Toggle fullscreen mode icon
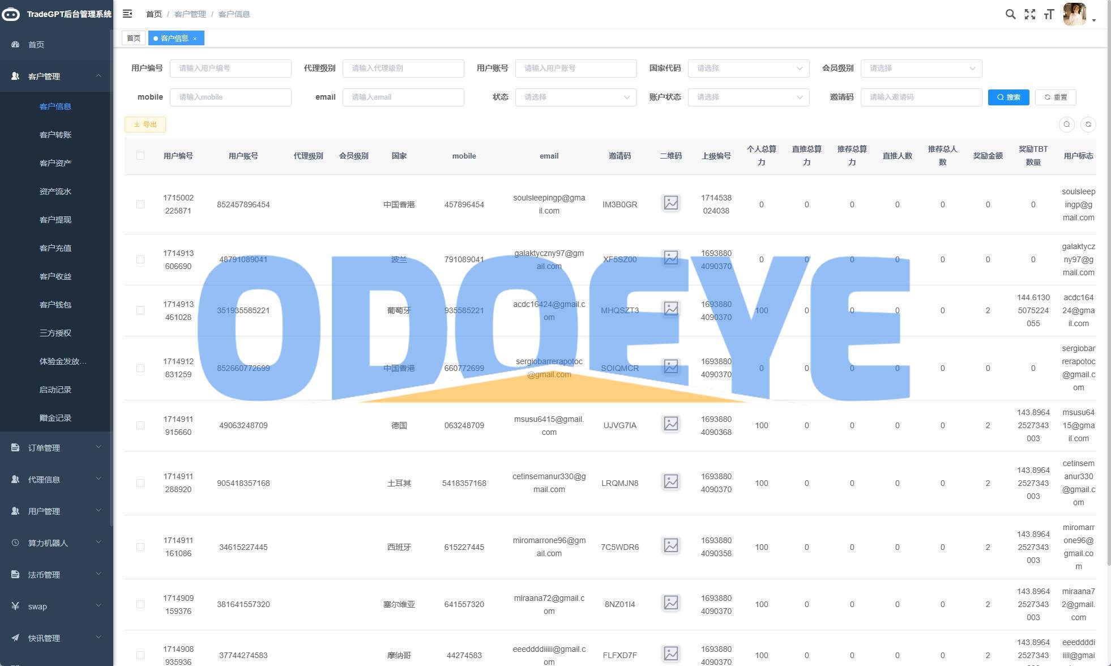1111x666 pixels. pos(1030,14)
